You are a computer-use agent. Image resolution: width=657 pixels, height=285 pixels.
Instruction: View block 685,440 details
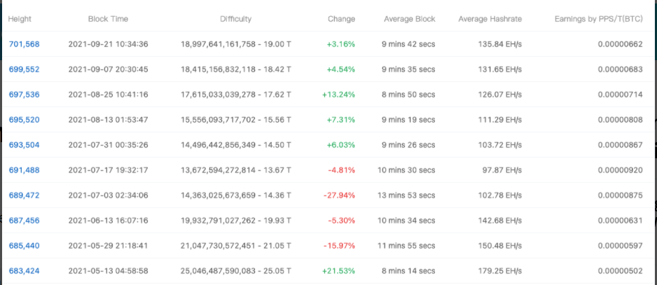pyautogui.click(x=24, y=246)
